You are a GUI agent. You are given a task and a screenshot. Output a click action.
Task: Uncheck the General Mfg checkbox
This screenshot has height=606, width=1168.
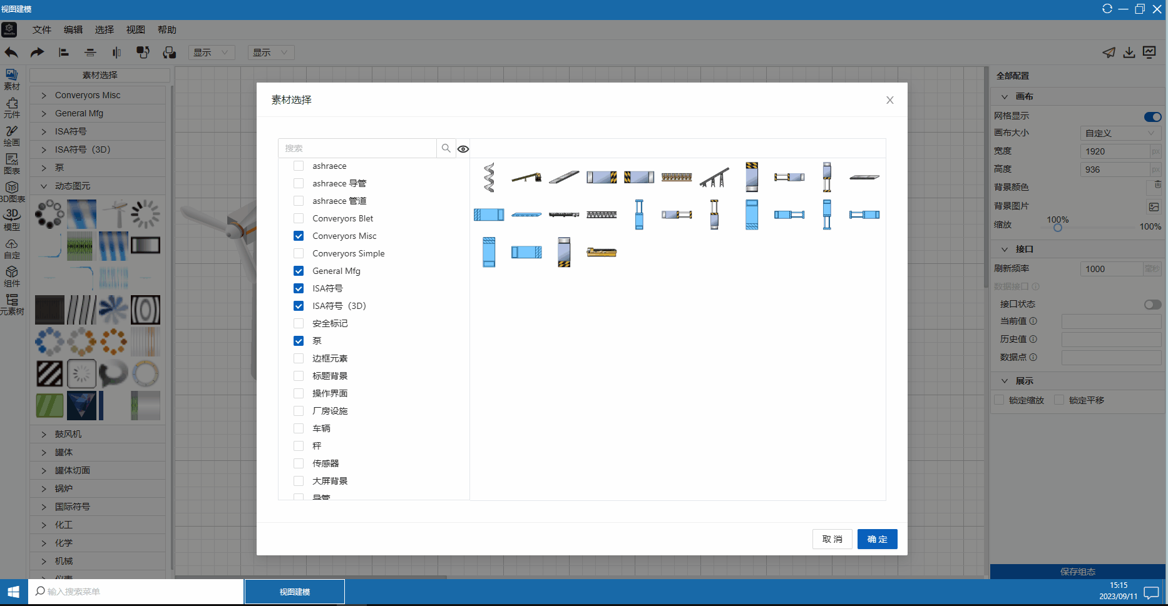click(299, 271)
